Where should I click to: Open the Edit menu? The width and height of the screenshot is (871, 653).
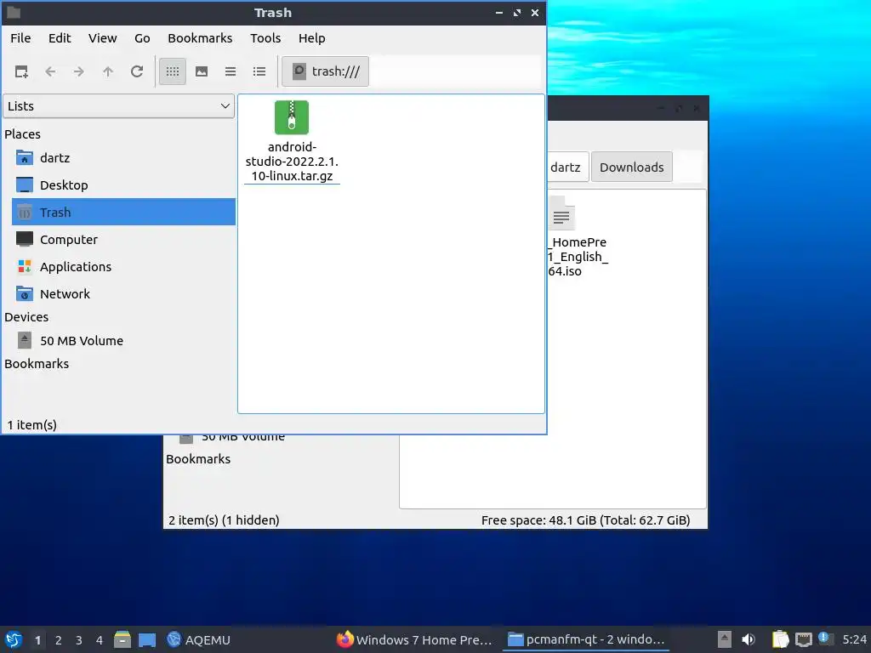tap(60, 38)
